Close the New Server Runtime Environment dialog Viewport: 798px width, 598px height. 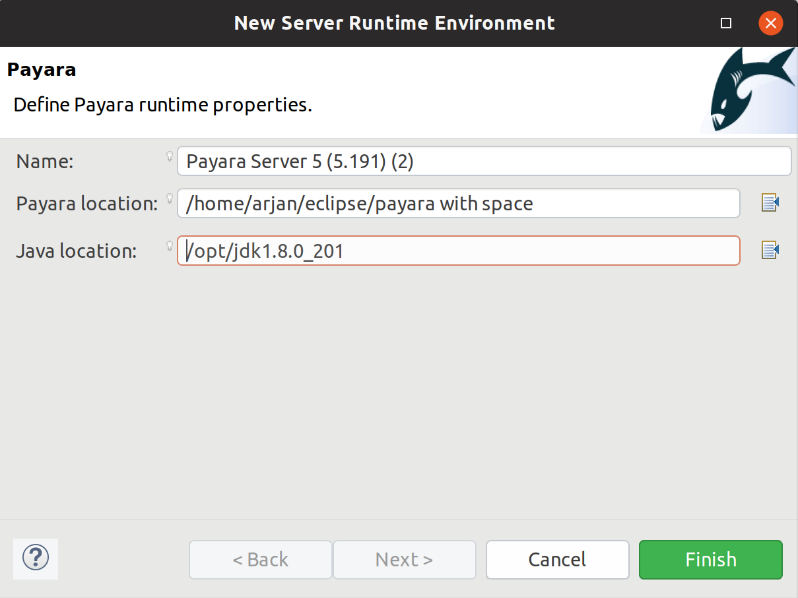pos(770,23)
